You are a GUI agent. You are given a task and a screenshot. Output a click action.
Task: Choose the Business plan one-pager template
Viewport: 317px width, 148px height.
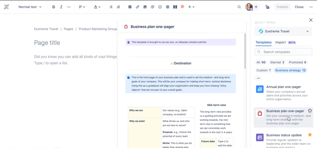click(283, 117)
